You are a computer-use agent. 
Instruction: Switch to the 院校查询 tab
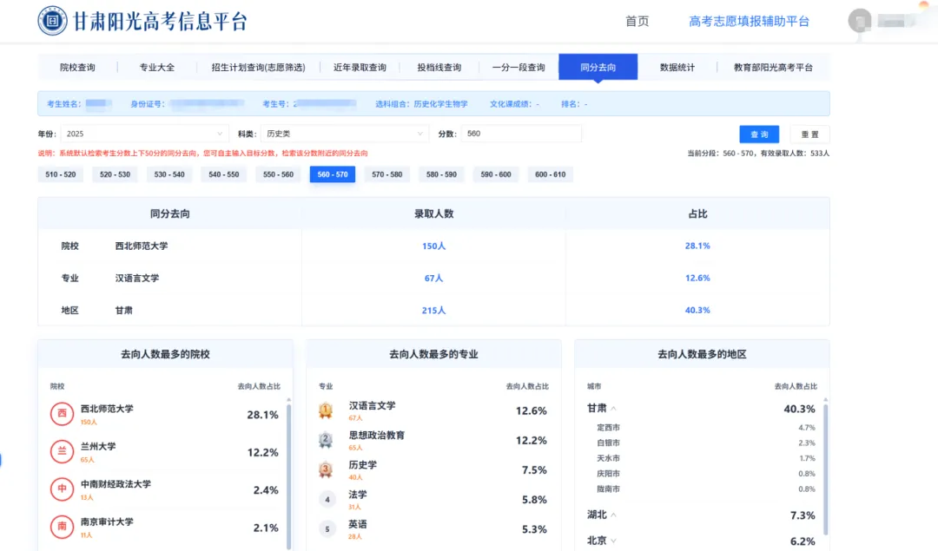[x=77, y=67]
